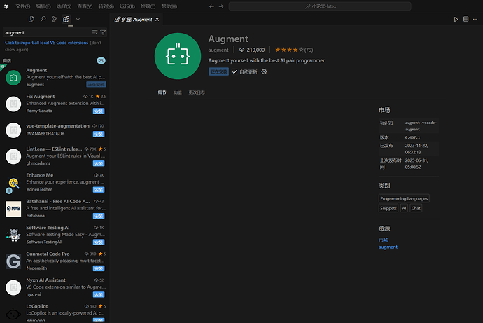Open the 帮助(H) menu

(169, 6)
